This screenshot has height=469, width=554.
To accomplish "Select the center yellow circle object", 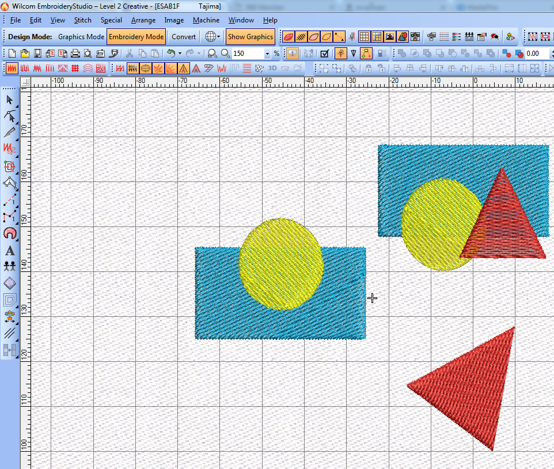I will point(281,264).
